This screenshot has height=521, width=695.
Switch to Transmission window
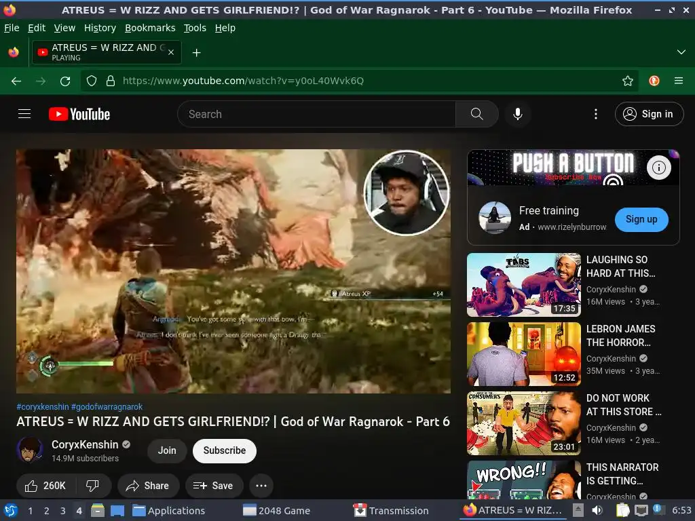coord(391,511)
